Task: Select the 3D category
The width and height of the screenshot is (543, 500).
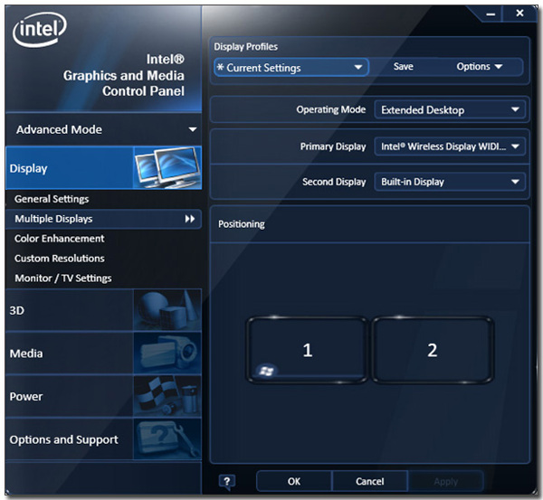Action: tap(103, 310)
